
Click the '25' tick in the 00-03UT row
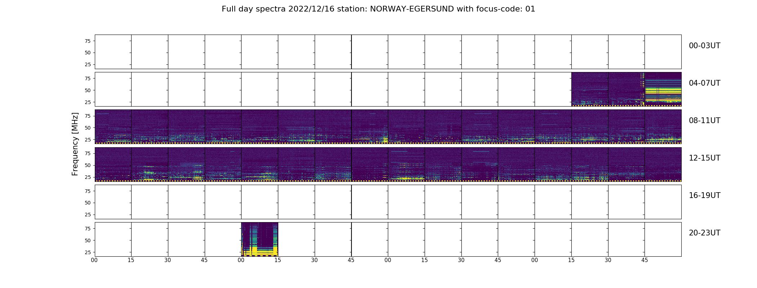point(88,64)
